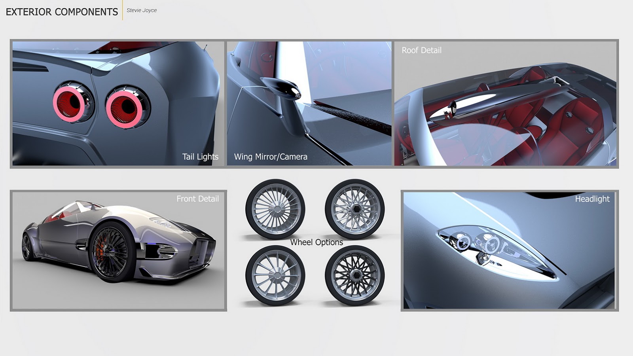633x356 pixels.
Task: Click the "Tail Lights" caption
Action: point(200,157)
